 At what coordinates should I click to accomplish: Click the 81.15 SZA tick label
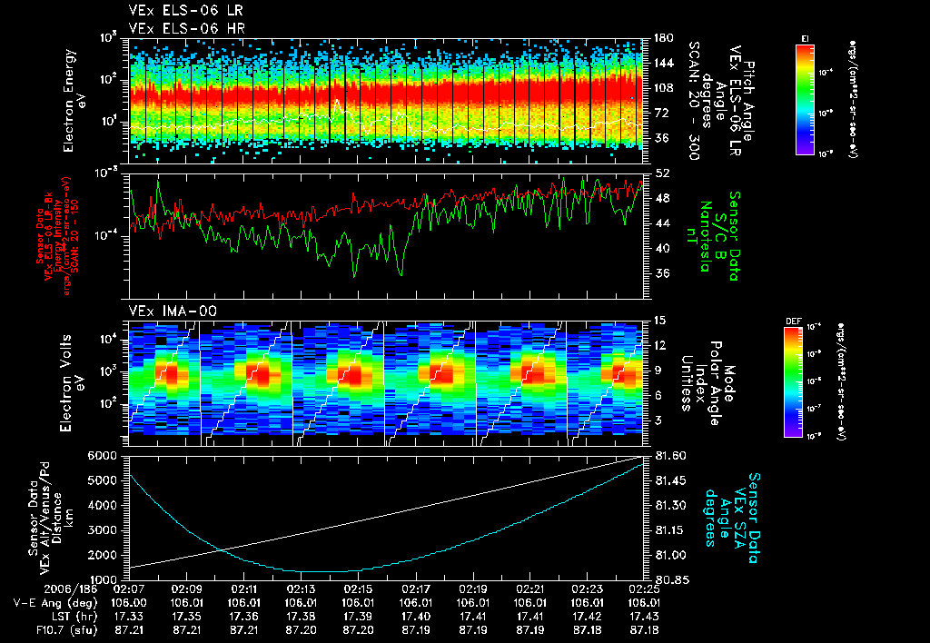[x=671, y=530]
